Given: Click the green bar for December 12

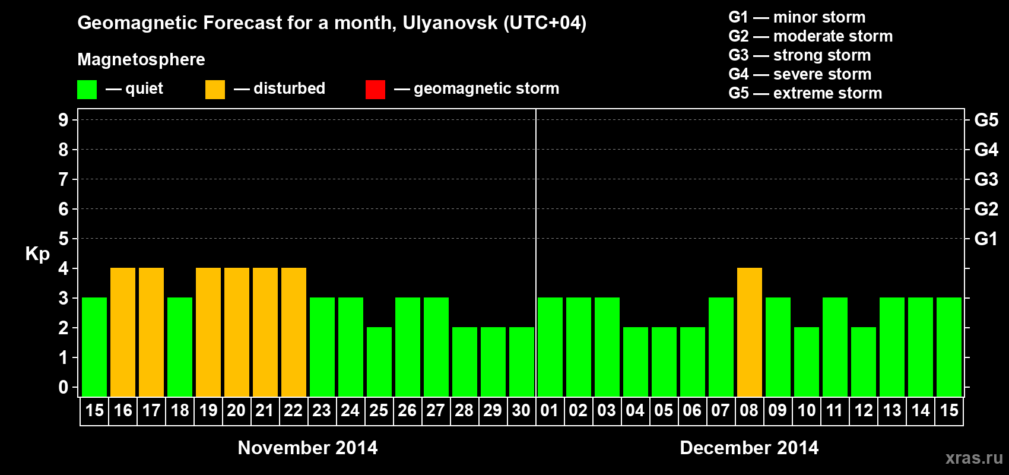Looking at the screenshot, I should coord(864,362).
